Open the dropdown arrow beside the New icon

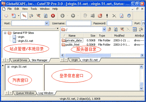[19, 16]
